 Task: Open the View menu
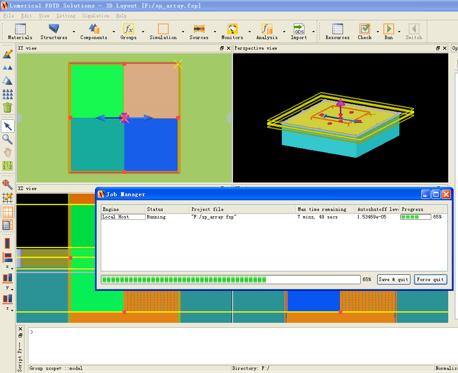point(44,16)
